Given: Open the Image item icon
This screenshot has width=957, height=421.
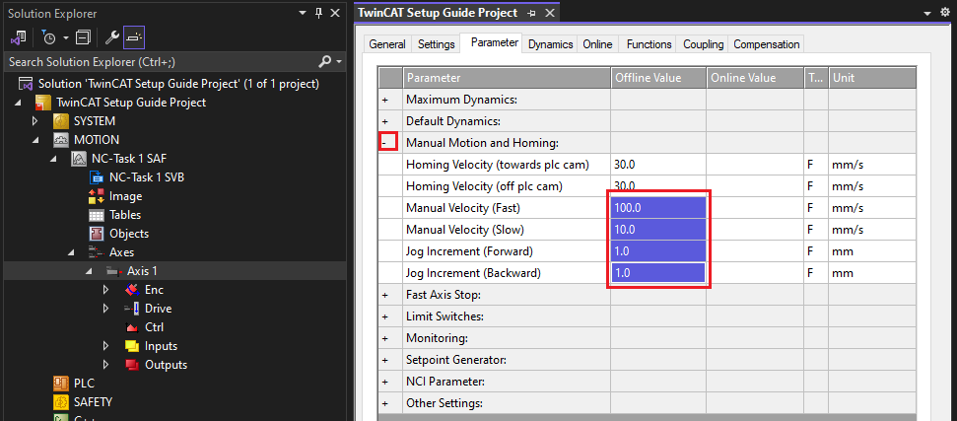Looking at the screenshot, I should coord(97,196).
